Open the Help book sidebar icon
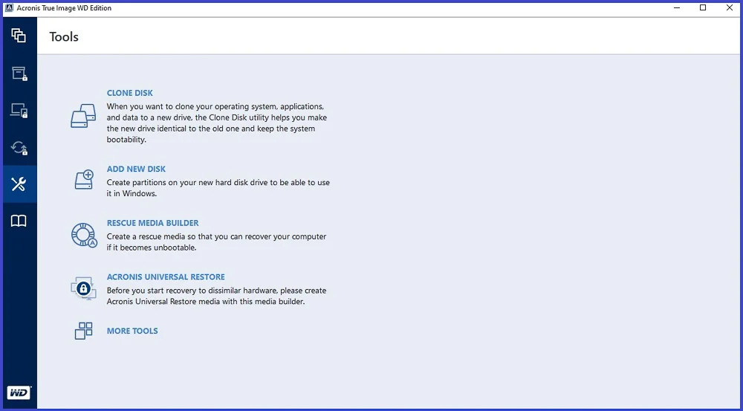743x411 pixels. pyautogui.click(x=19, y=221)
